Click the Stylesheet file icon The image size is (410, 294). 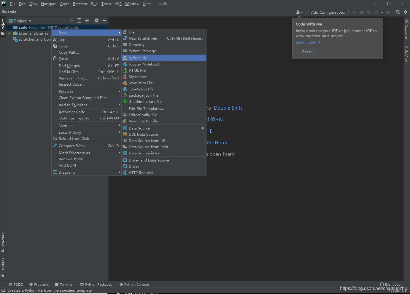(125, 77)
